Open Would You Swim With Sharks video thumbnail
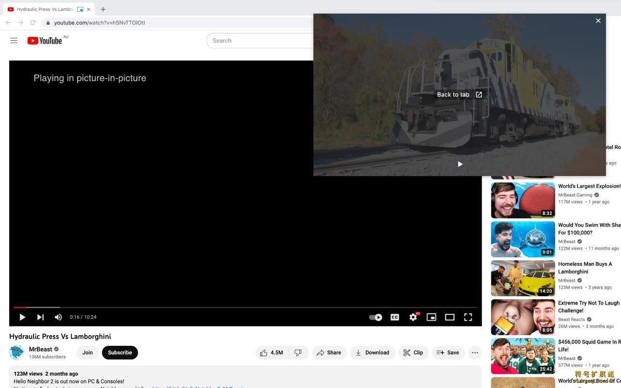The height and width of the screenshot is (388, 621). tap(523, 239)
